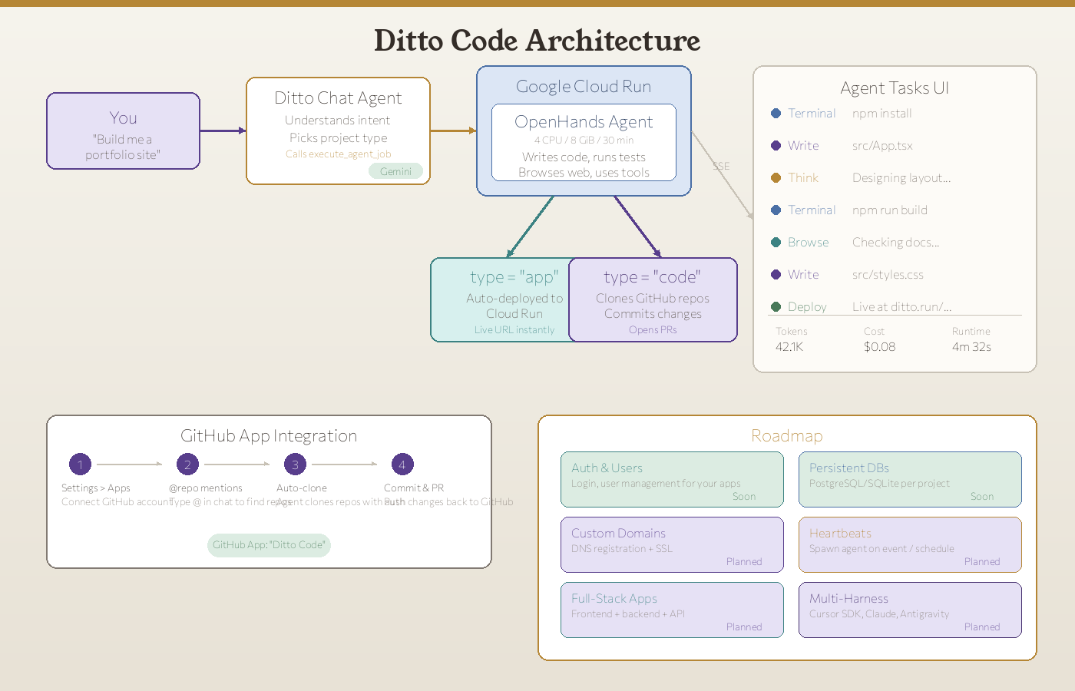Click step 4 circle above Commit & PR
Viewport: 1075px width, 691px height.
(402, 465)
